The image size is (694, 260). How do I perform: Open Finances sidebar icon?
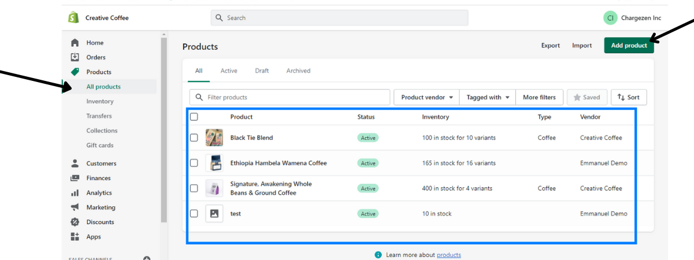(75, 178)
